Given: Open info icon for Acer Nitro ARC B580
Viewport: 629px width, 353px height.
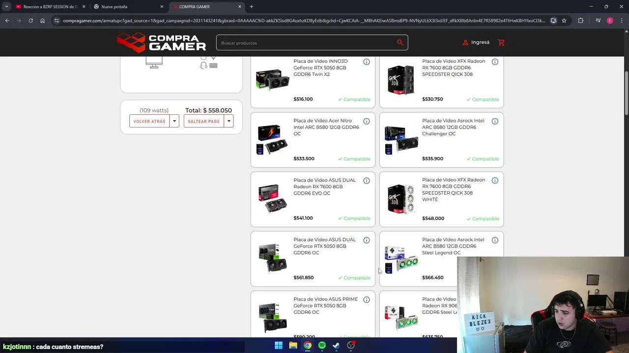Looking at the screenshot, I should click(x=367, y=121).
